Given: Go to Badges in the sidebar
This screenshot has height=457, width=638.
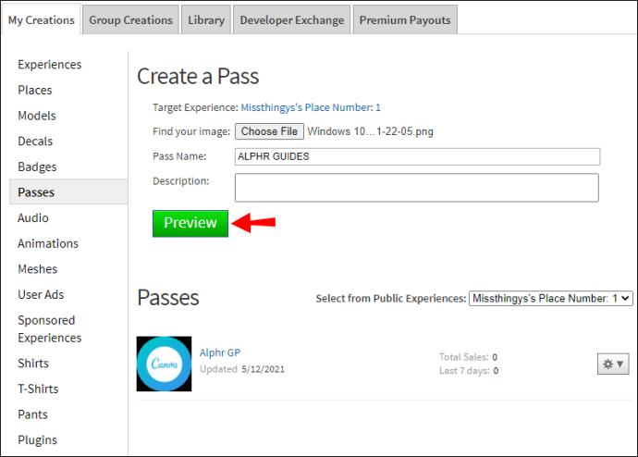Looking at the screenshot, I should click(37, 167).
